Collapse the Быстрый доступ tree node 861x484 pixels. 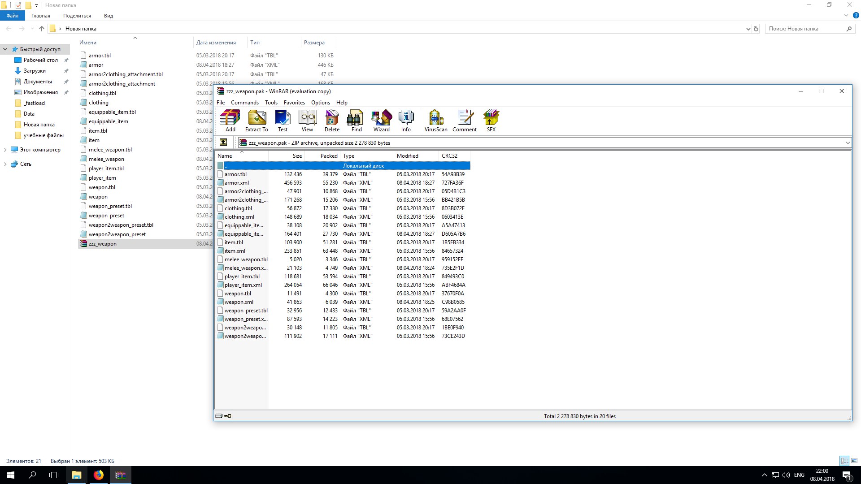pos(5,49)
